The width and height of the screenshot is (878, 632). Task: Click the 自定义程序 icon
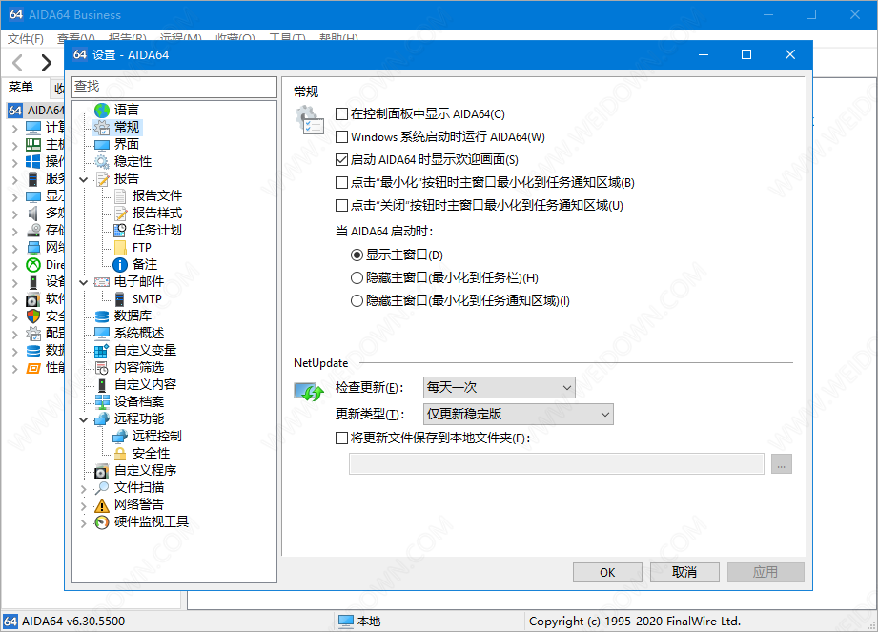(102, 471)
